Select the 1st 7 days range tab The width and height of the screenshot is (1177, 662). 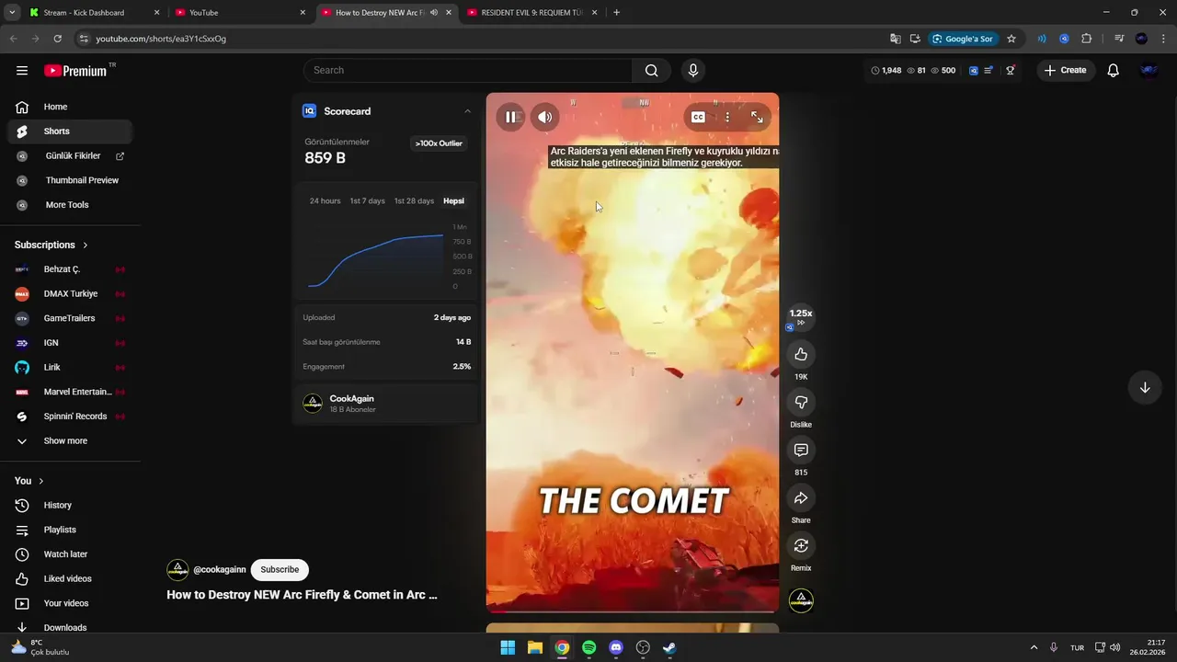point(367,200)
